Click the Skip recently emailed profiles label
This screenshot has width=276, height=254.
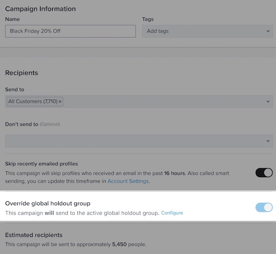pyautogui.click(x=42, y=164)
